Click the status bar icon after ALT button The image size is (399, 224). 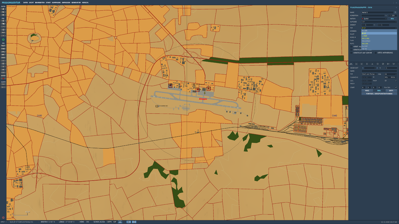coord(128,222)
